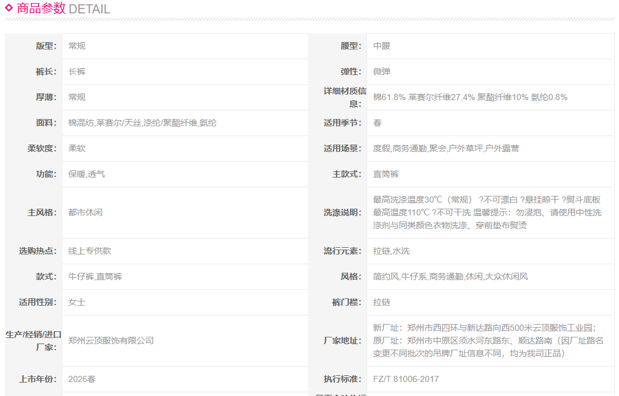Viewport: 619px width, 396px height.
Task: Click the 中腰 waist type value
Action: 382,46
